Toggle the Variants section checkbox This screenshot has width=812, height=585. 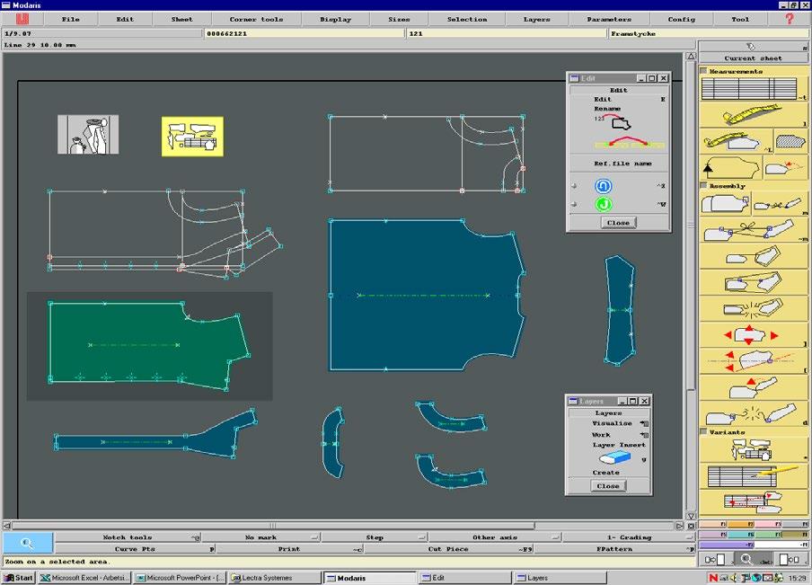pos(704,431)
